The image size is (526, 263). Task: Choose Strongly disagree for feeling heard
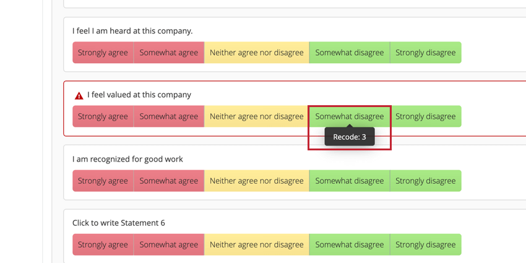[426, 53]
